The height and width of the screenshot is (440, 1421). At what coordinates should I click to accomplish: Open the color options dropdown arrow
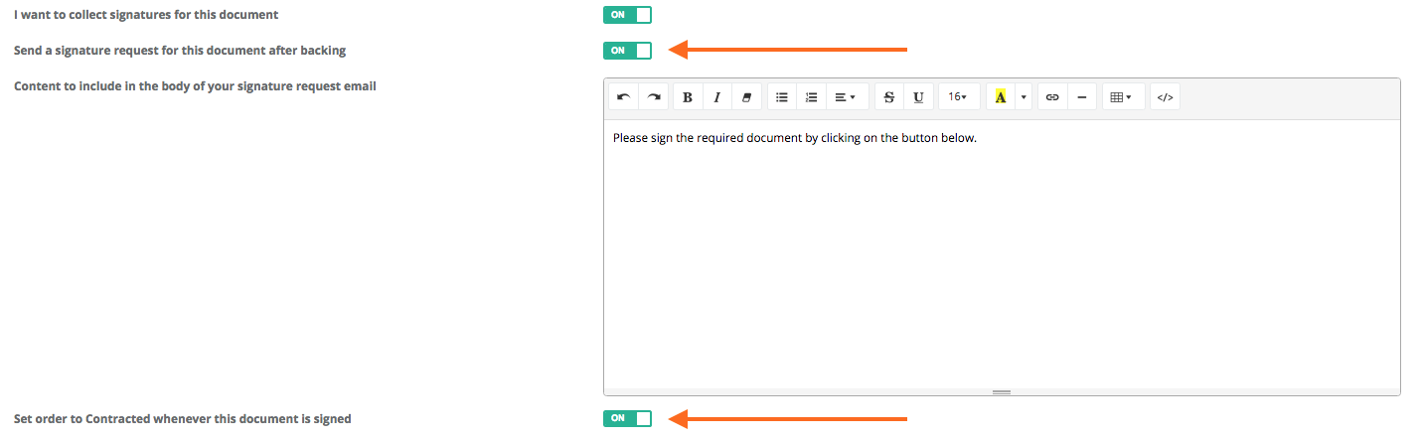(1024, 97)
